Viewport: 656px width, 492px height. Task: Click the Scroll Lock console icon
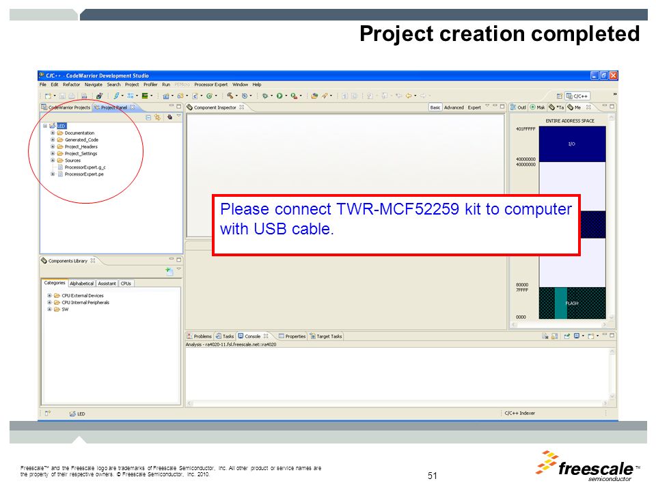click(x=555, y=336)
